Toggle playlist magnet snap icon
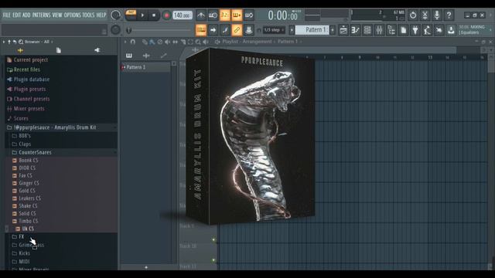Image resolution: width=495 pixels, height=278 pixels. pos(133,42)
